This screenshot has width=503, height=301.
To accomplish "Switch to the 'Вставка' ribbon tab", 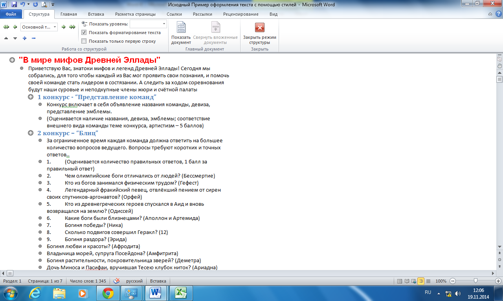I will [x=96, y=14].
